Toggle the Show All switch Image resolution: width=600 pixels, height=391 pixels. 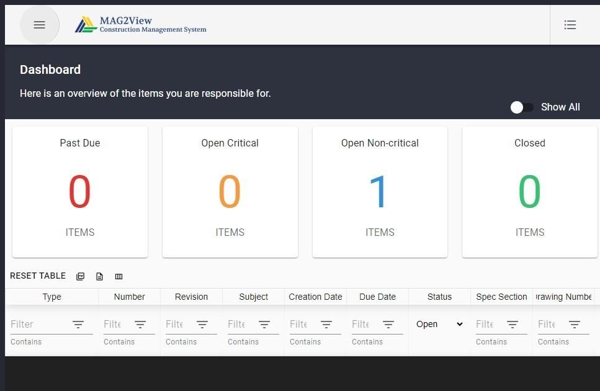522,107
